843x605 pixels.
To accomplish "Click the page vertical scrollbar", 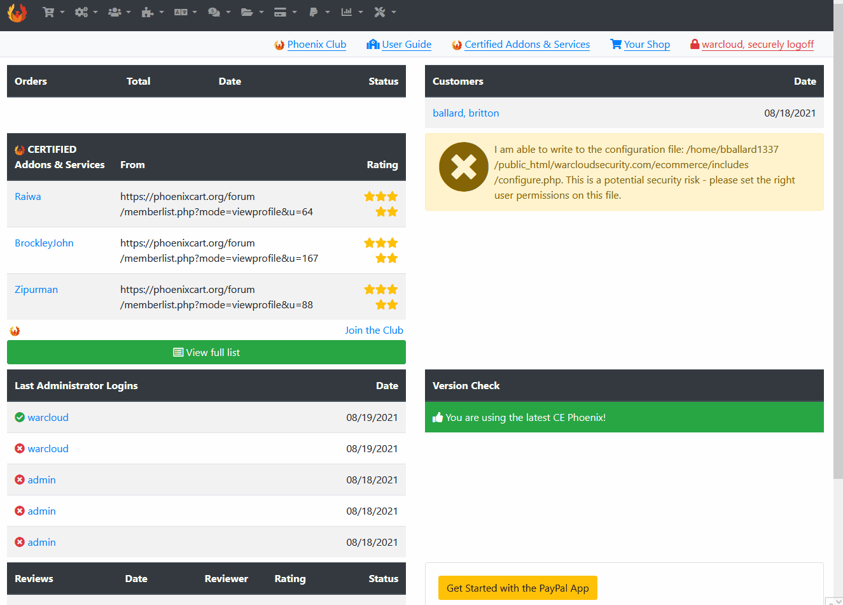I will tap(838, 242).
